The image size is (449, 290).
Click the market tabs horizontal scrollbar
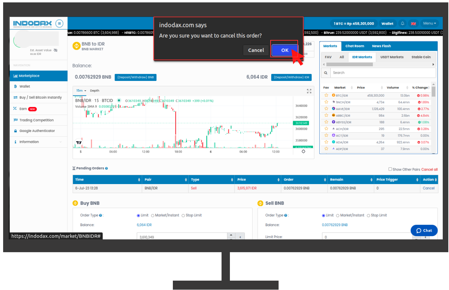click(x=350, y=65)
